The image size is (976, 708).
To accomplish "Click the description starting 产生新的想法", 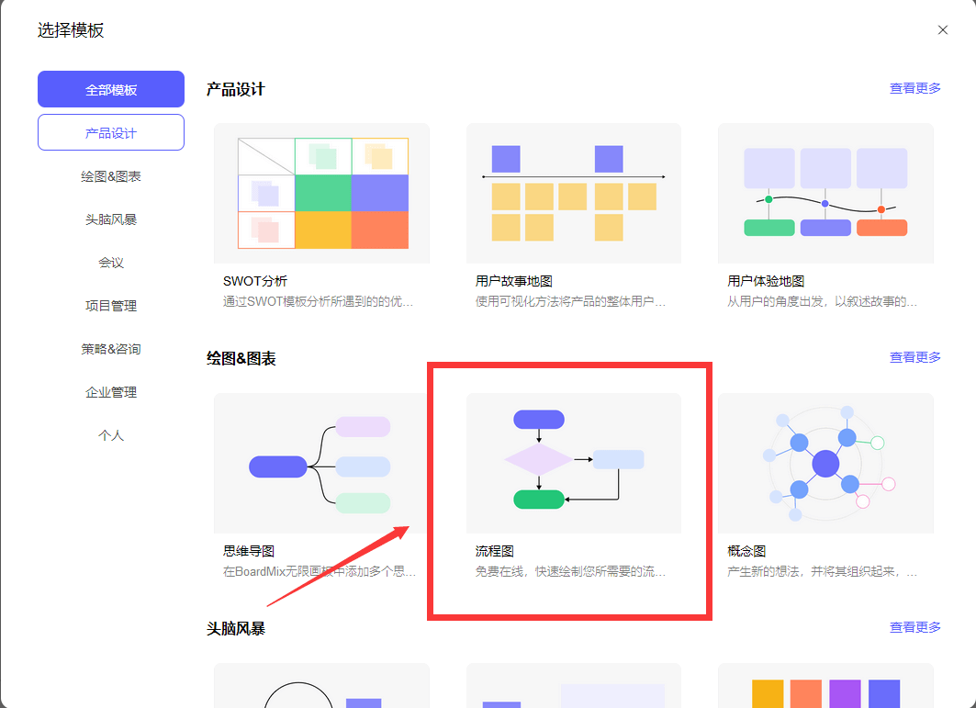I will click(x=823, y=571).
